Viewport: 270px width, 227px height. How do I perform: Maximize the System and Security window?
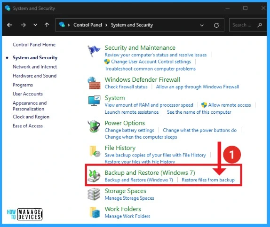(245, 8)
